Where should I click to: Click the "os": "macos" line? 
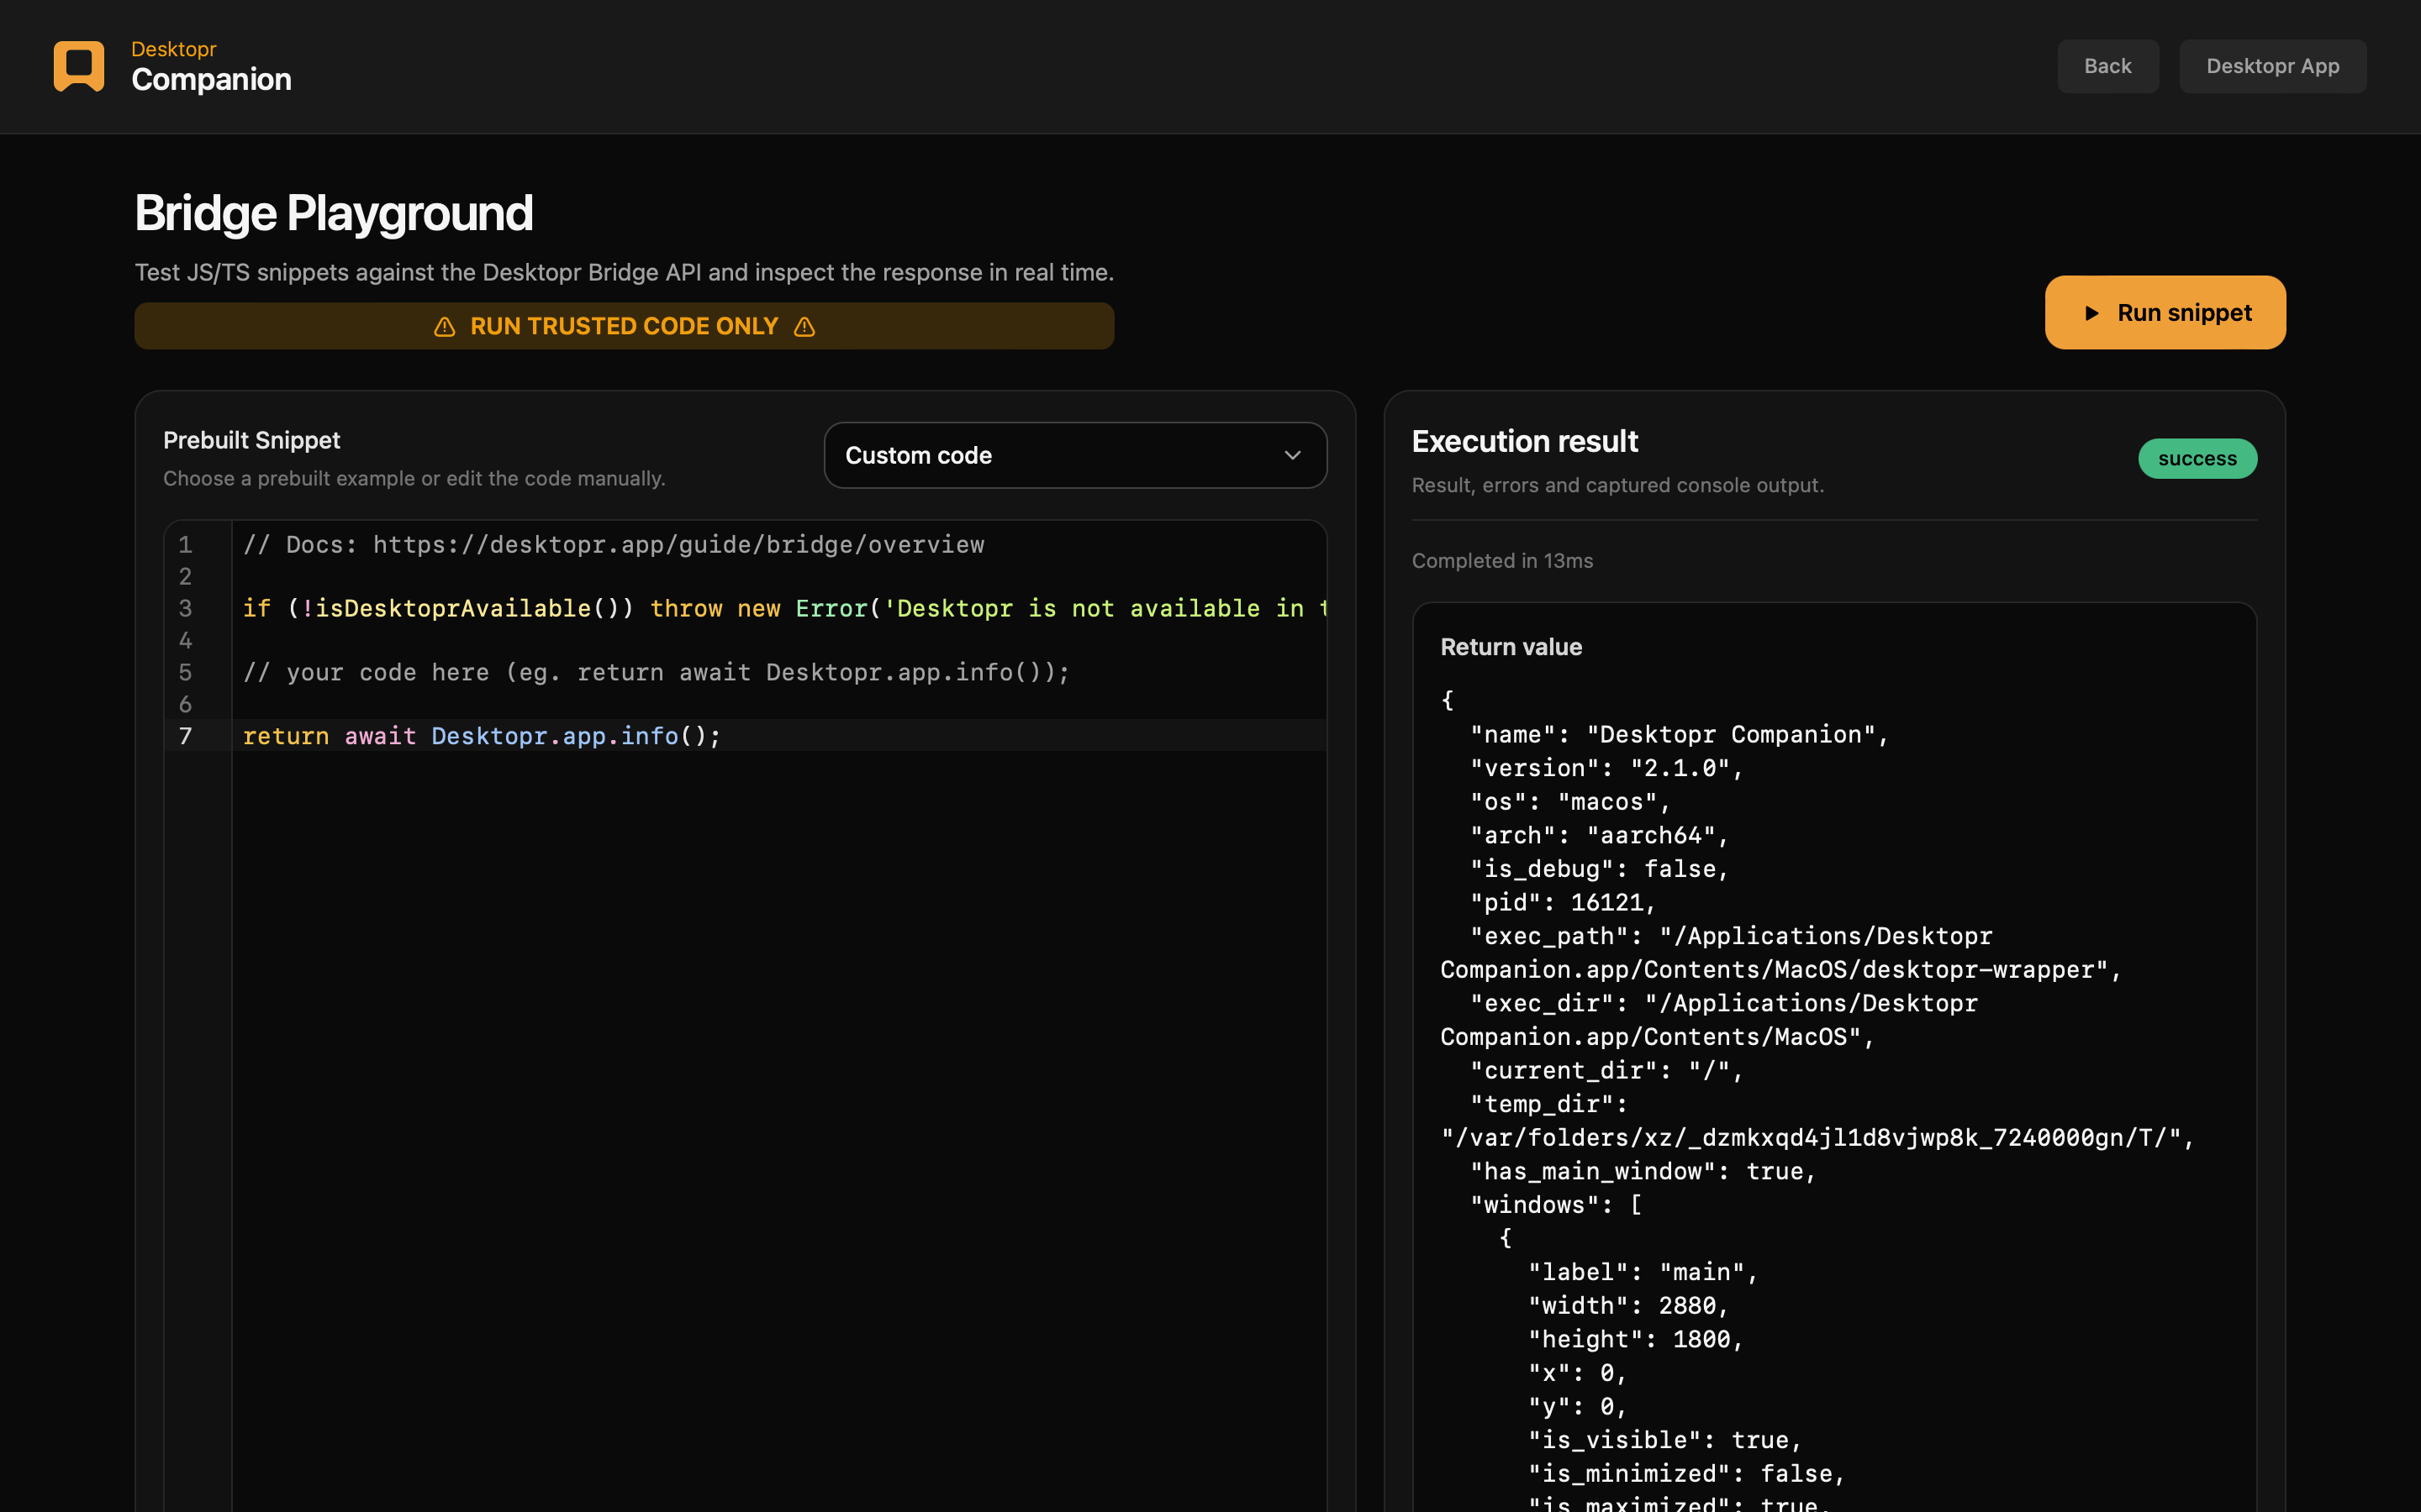pyautogui.click(x=1569, y=802)
